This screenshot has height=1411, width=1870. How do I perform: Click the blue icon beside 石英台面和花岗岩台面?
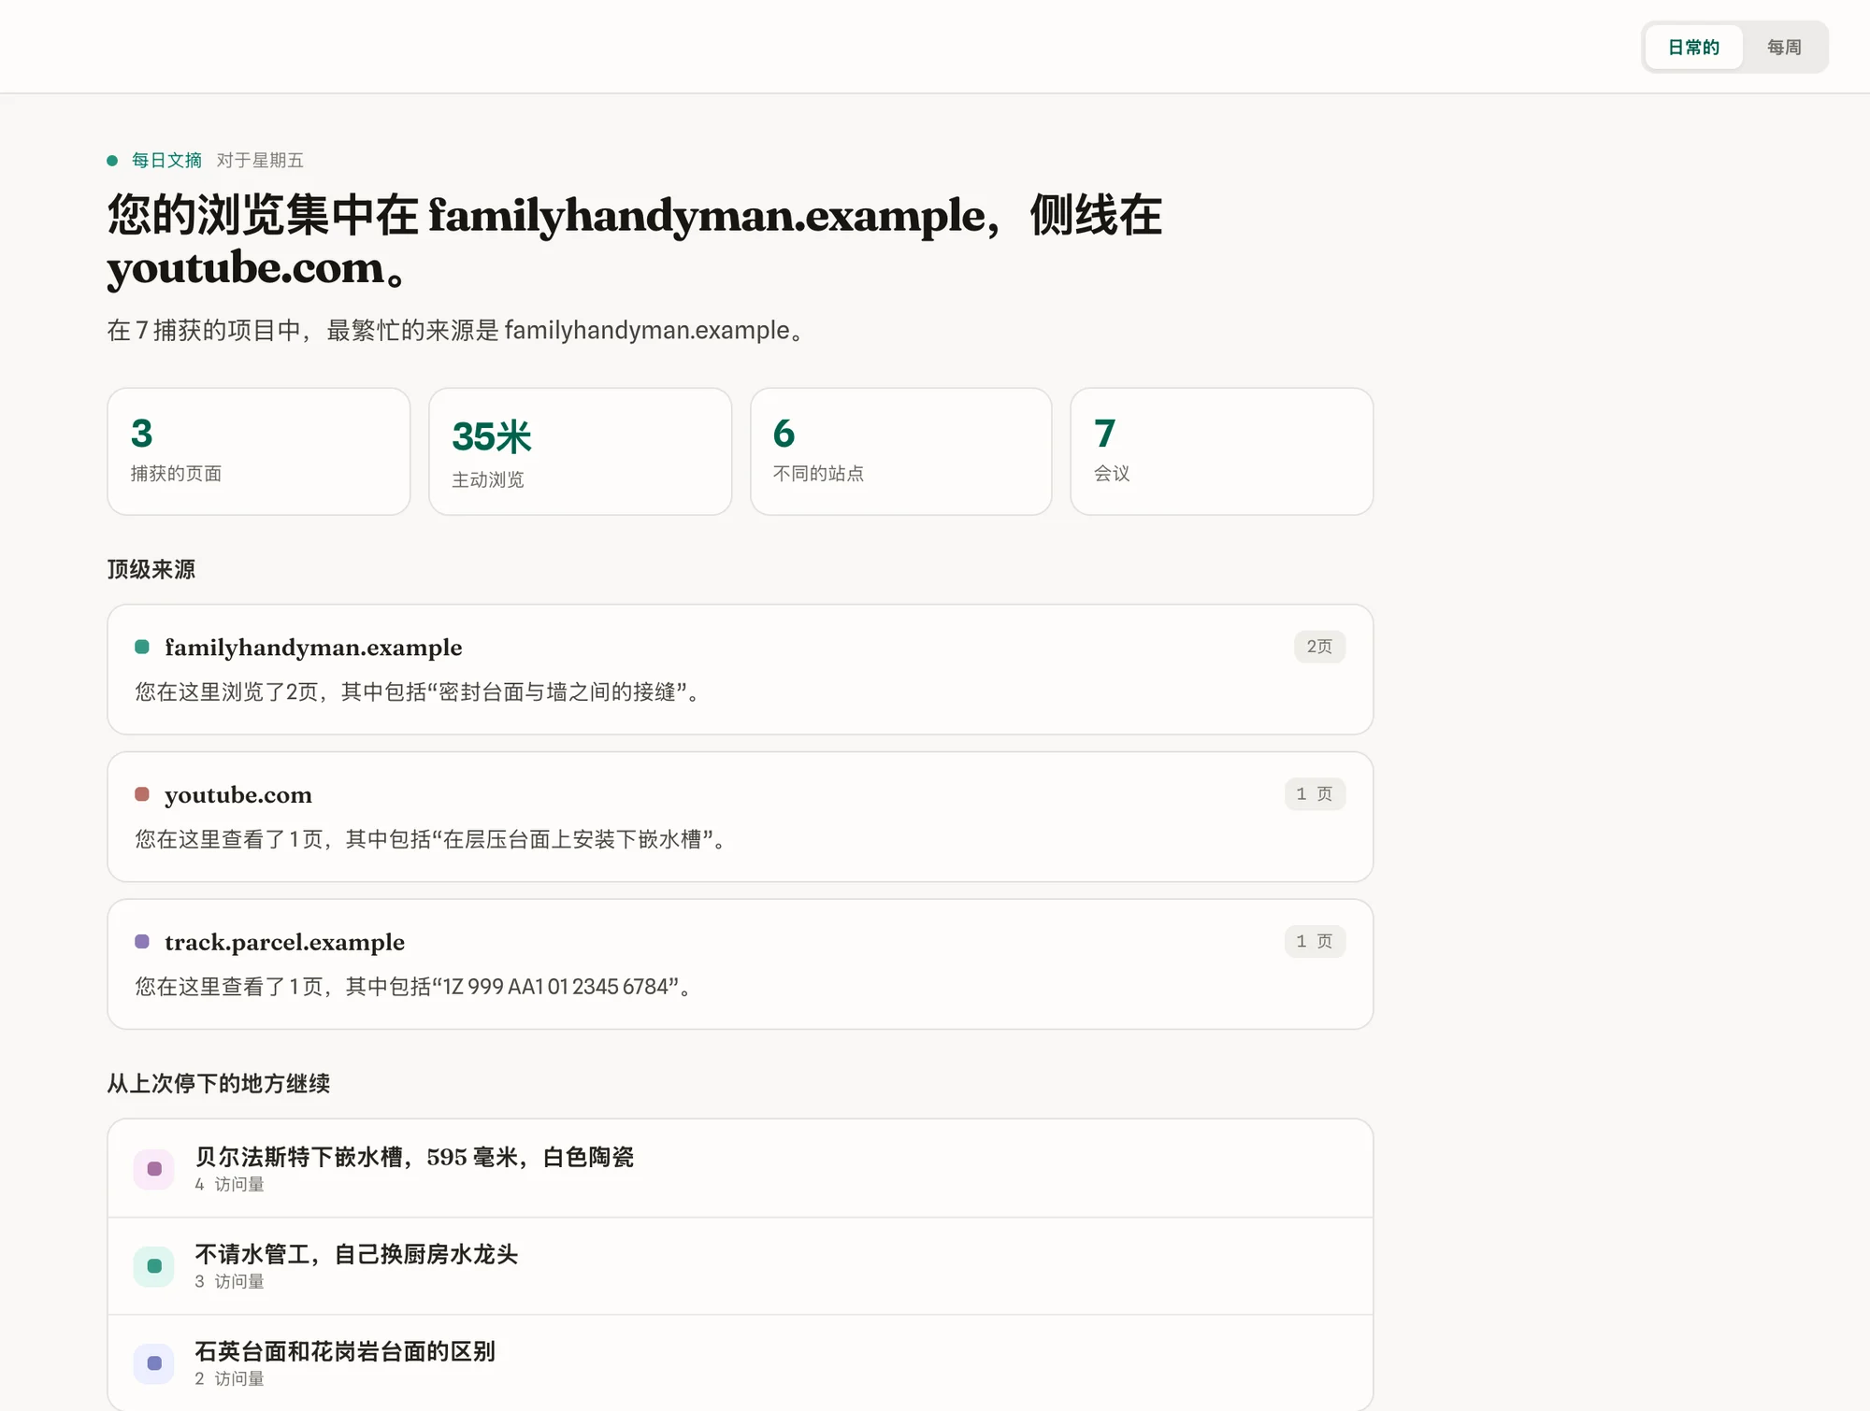pos(154,1363)
